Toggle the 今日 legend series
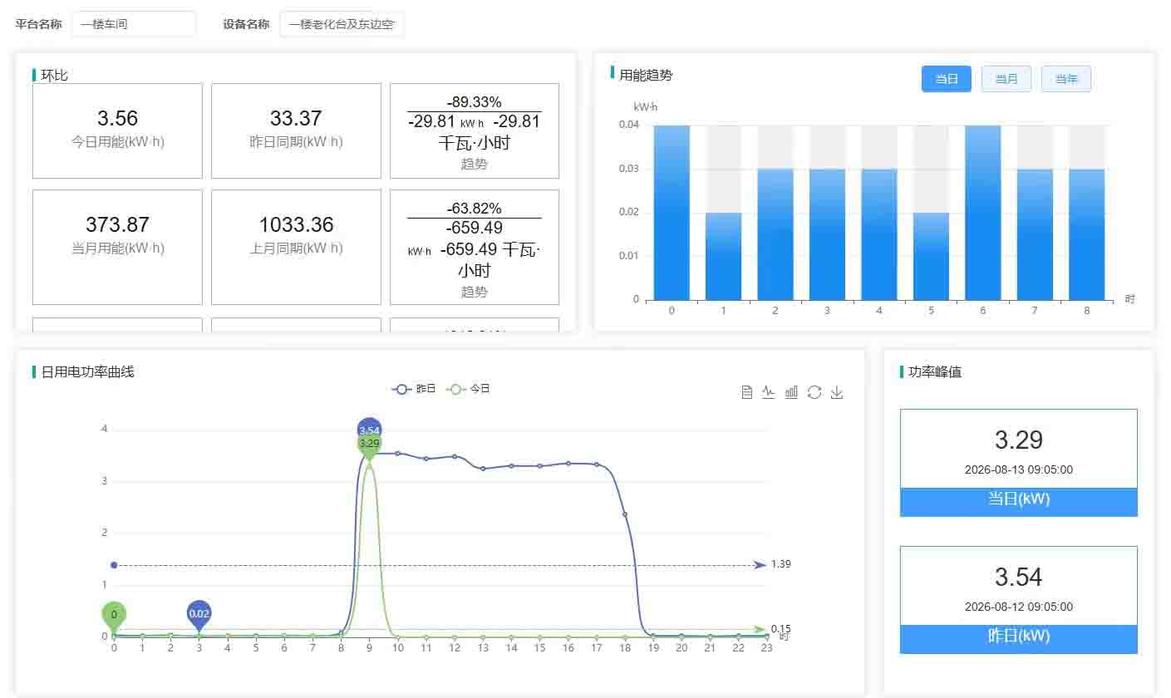The image size is (1171, 698). coord(469,388)
